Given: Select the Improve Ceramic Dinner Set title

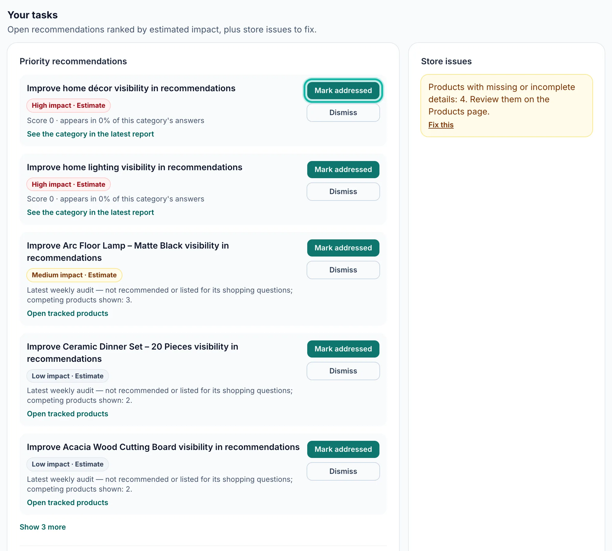Looking at the screenshot, I should [x=132, y=353].
